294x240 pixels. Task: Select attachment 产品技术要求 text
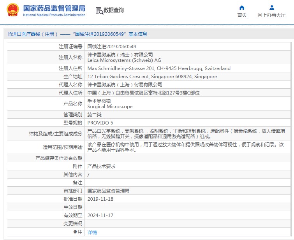101,166
